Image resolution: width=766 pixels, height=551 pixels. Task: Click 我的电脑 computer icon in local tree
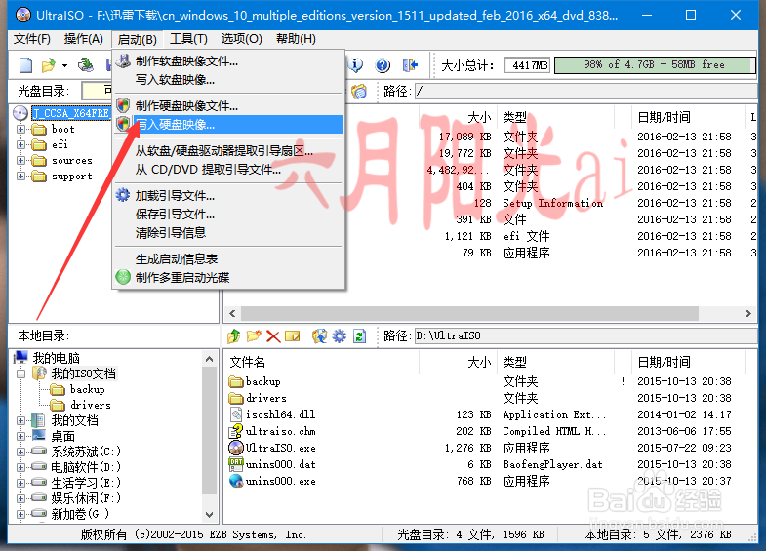pyautogui.click(x=20, y=358)
